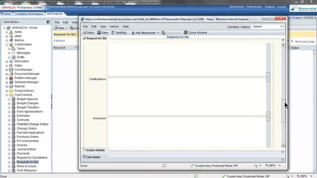The height and width of the screenshot is (178, 317).
Task: Click the Close Window icon button
Action: coord(186,33)
